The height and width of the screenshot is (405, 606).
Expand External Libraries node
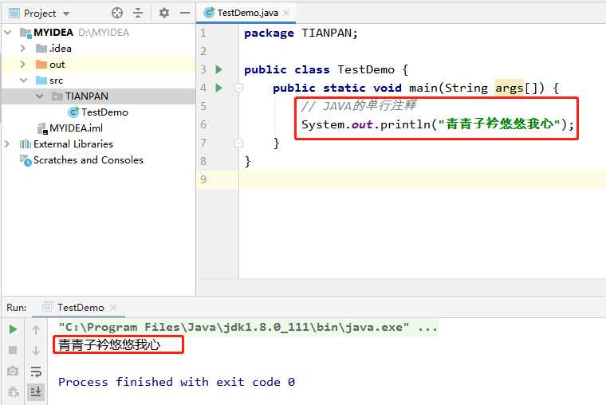(7, 144)
